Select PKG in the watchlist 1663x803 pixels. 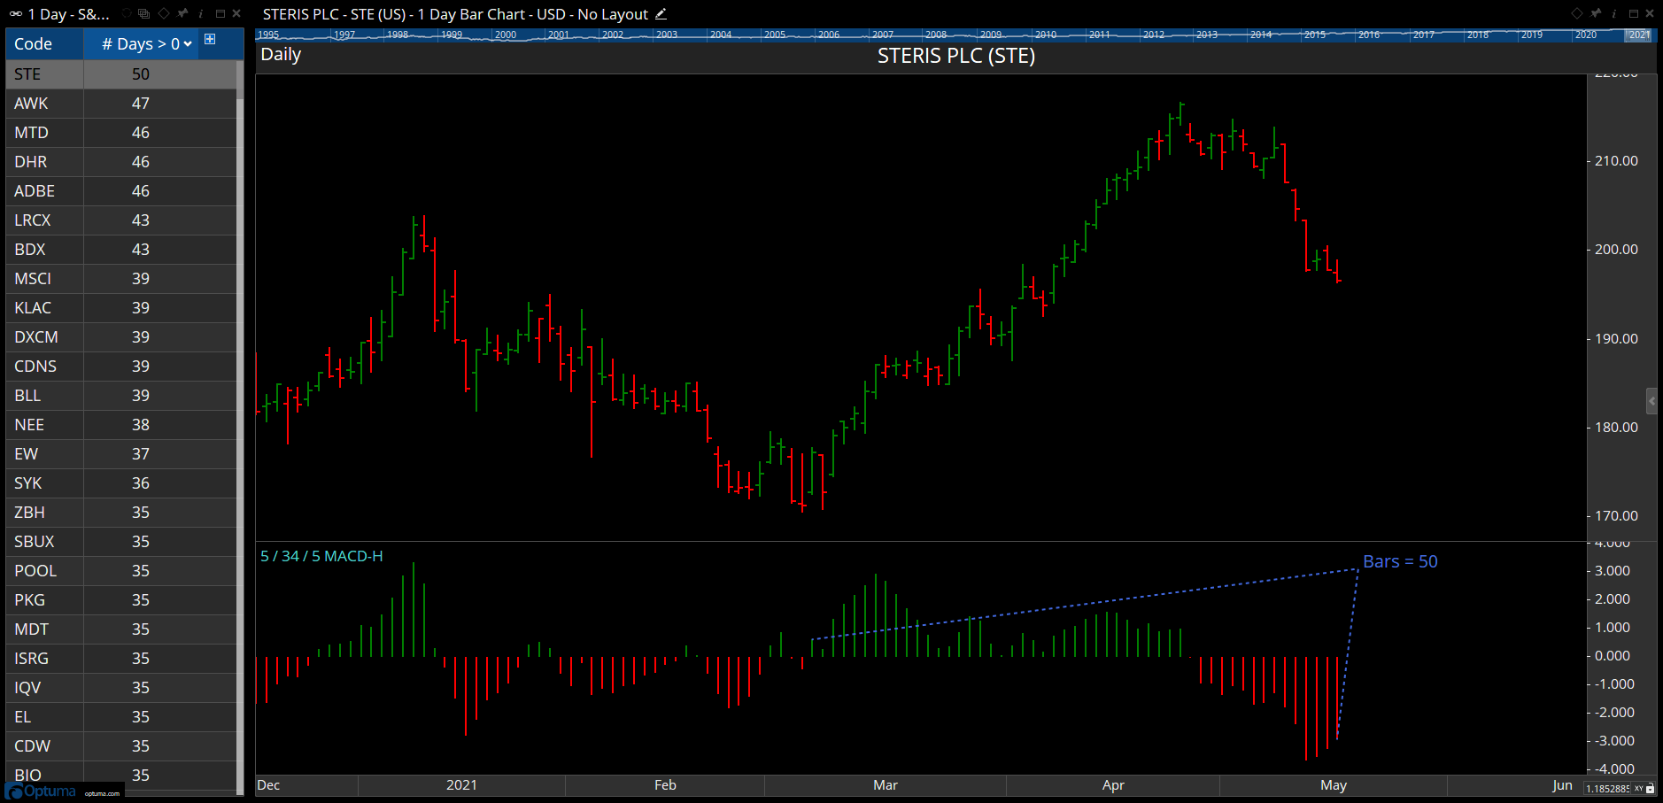click(121, 600)
